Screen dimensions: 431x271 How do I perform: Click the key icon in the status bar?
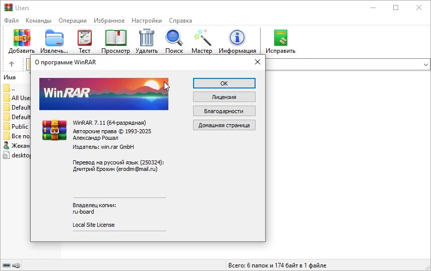(16, 265)
